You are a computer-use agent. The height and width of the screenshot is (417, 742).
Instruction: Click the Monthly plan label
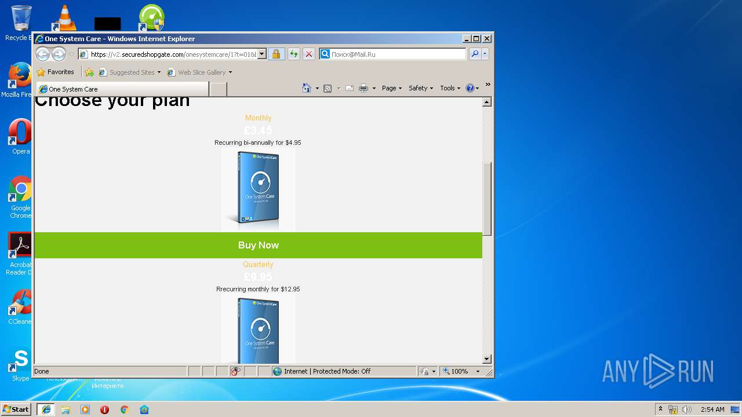tap(258, 118)
